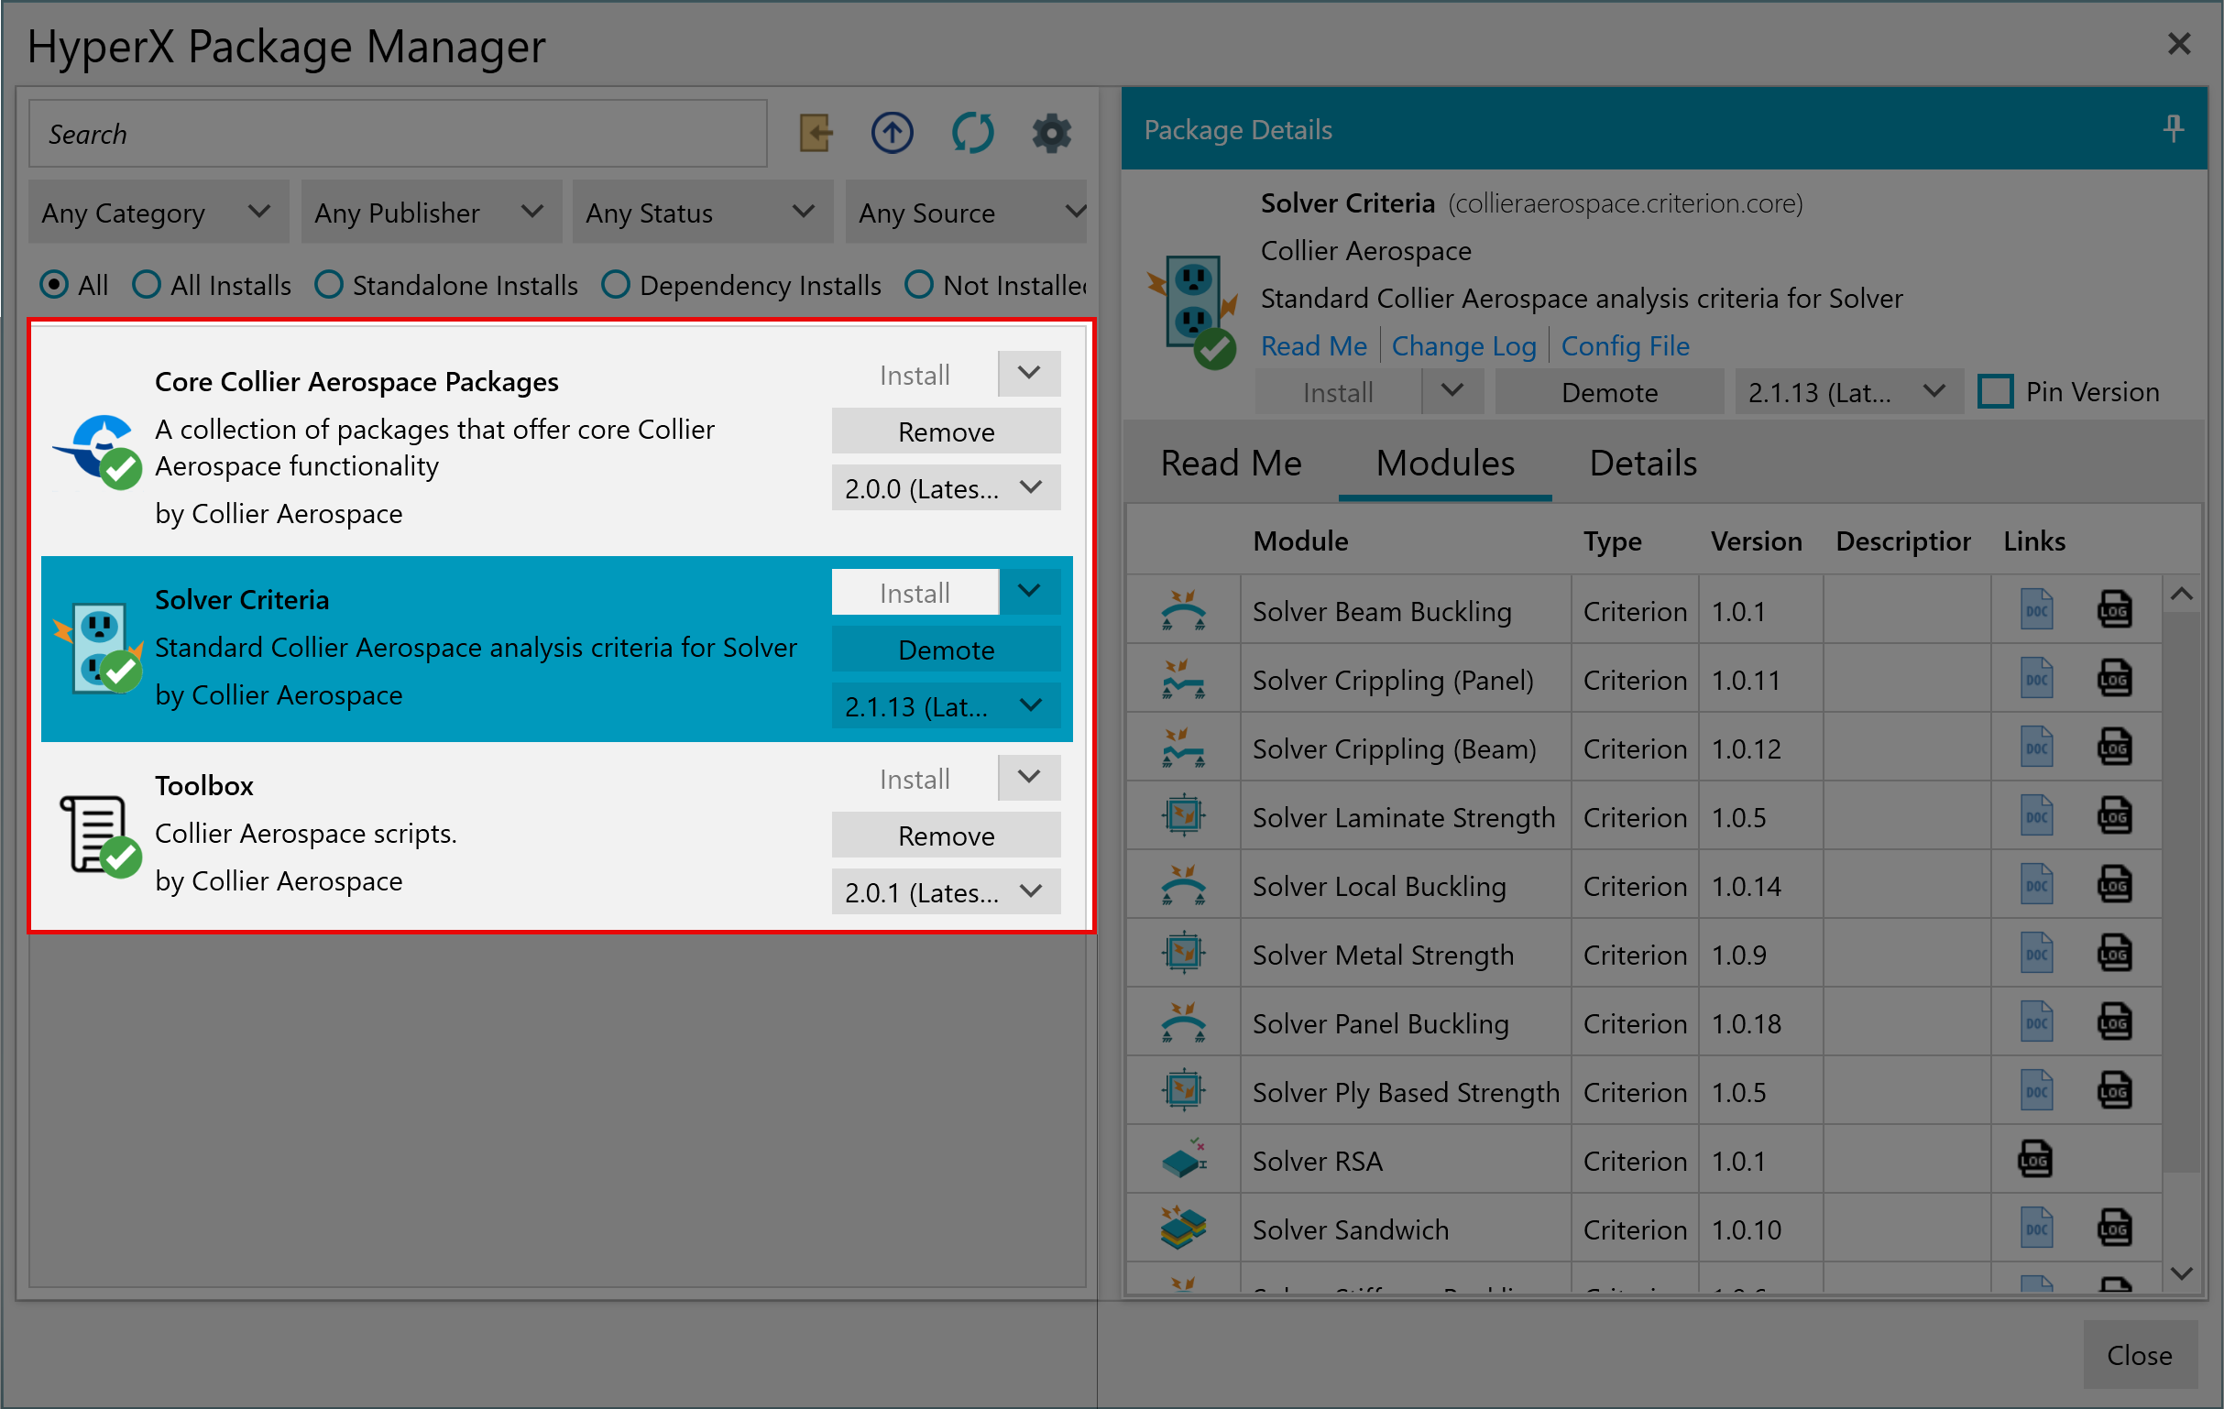Pin the Package Details panel
2224x1409 pixels.
[x=2173, y=128]
